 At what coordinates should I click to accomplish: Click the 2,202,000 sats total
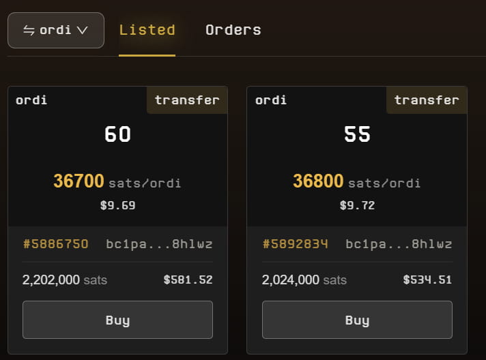click(x=65, y=280)
